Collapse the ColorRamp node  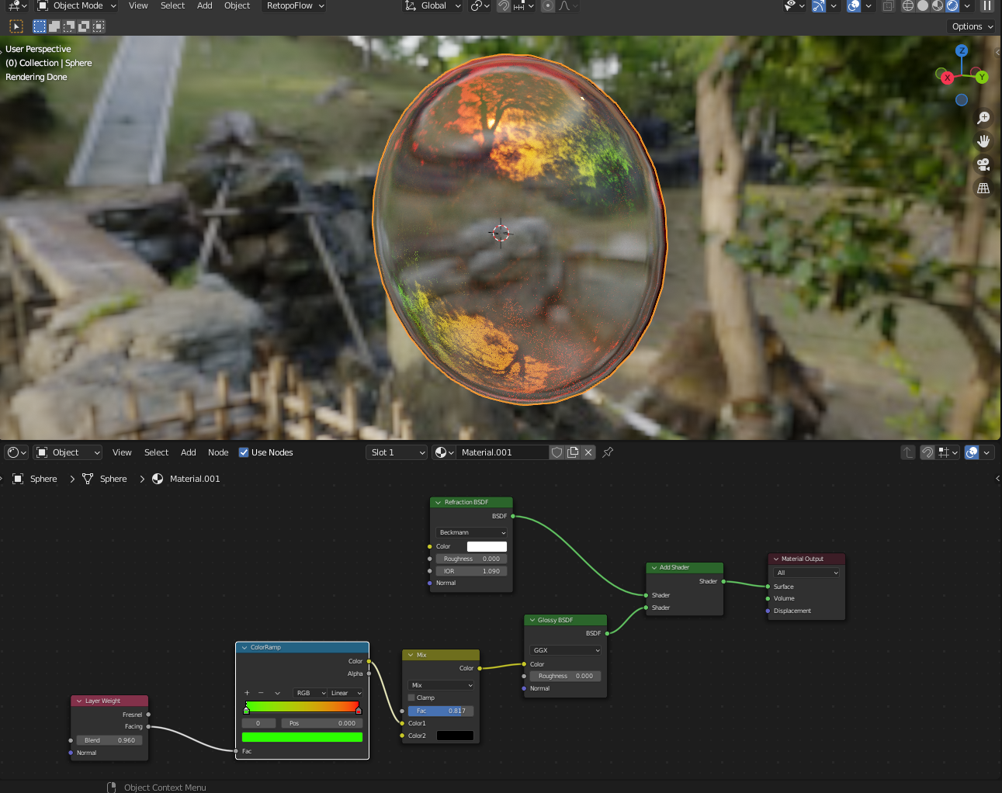244,647
